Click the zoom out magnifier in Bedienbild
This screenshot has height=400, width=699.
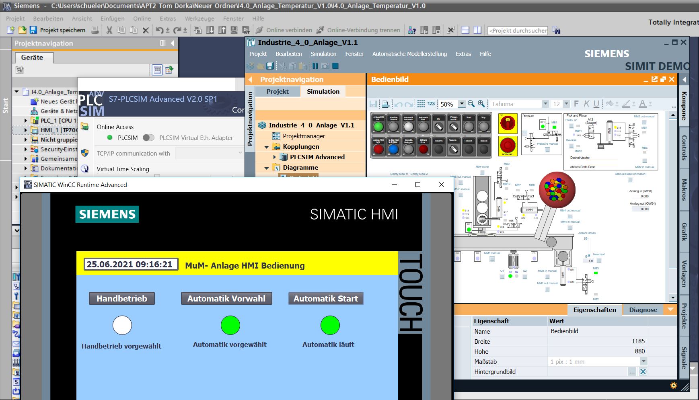(471, 104)
